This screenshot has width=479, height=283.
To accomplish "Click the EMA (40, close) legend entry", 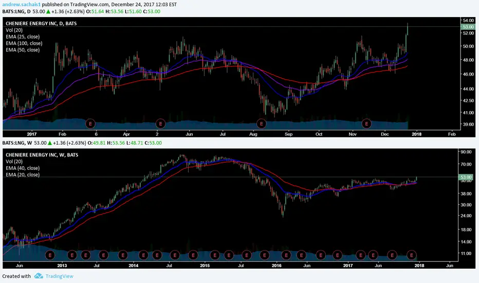I will click(23, 168).
